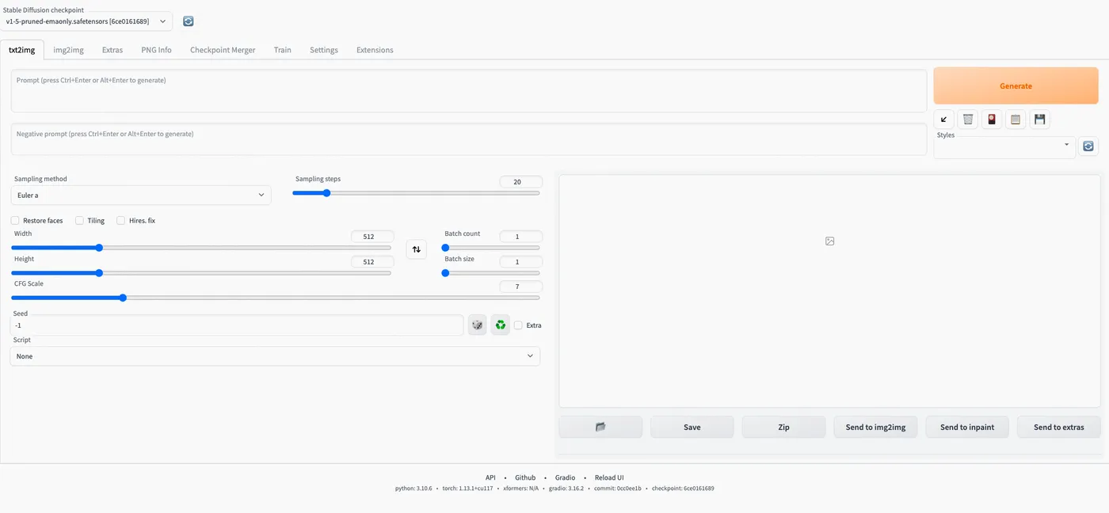Send result to extras
This screenshot has height=513, width=1109.
coord(1059,427)
